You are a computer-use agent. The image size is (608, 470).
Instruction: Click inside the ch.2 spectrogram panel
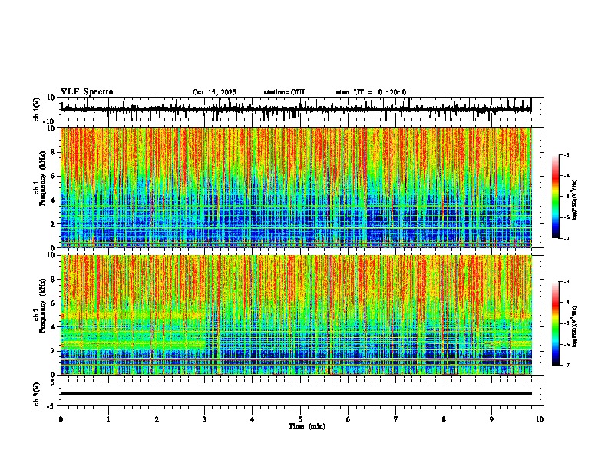(x=296, y=315)
